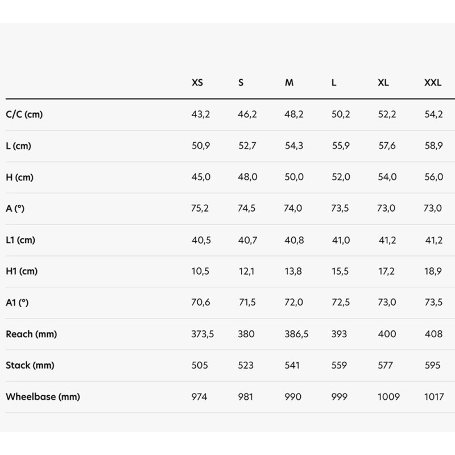
Task: Select the XL size column header
Action: tap(383, 82)
